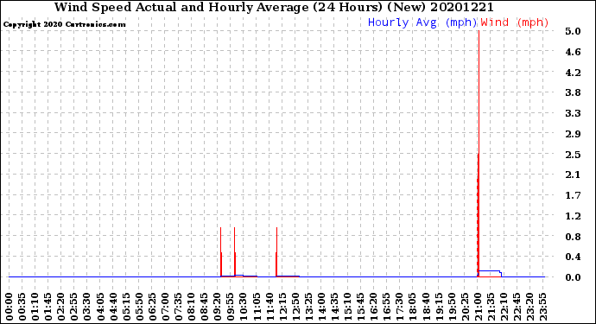Viewport: 596px width, 324px height.
Task: Click the 12:15 time label
Action: coord(283,307)
